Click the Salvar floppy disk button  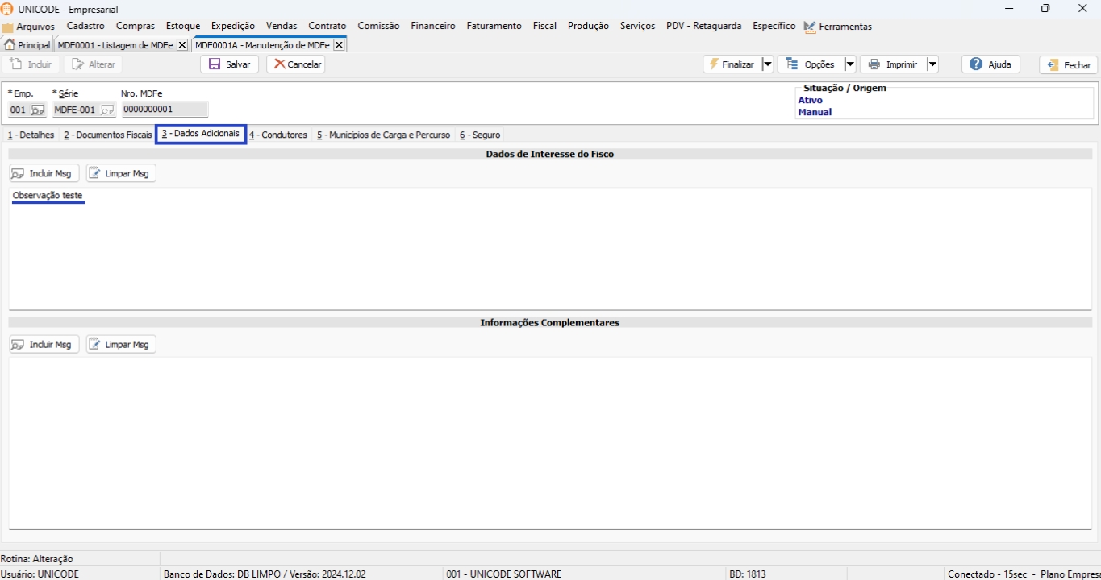pyautogui.click(x=229, y=64)
